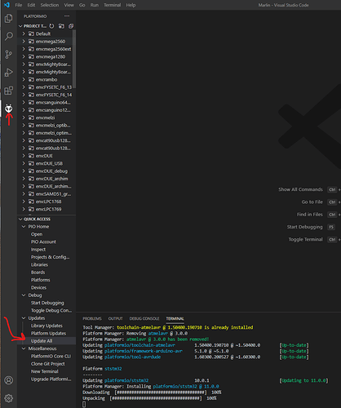Click Upgrade PlatformIO Core item
Image resolution: width=341 pixels, height=408 pixels.
coord(51,379)
